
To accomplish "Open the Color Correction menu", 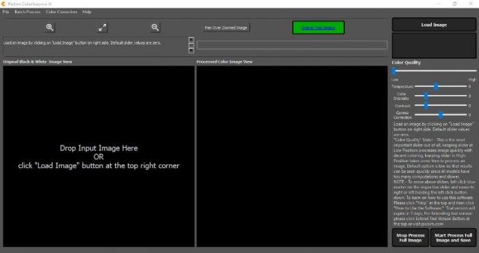I will (62, 12).
